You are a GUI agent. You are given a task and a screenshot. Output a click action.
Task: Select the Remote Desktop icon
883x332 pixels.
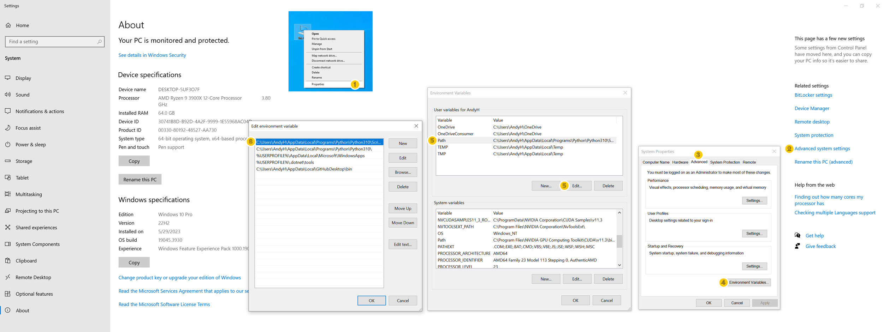pos(8,277)
